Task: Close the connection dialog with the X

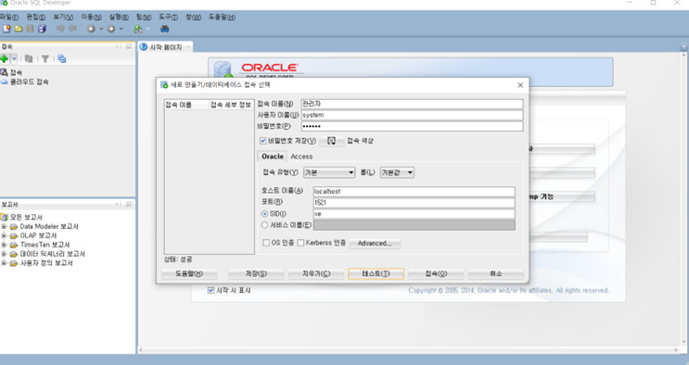Action: tap(520, 85)
